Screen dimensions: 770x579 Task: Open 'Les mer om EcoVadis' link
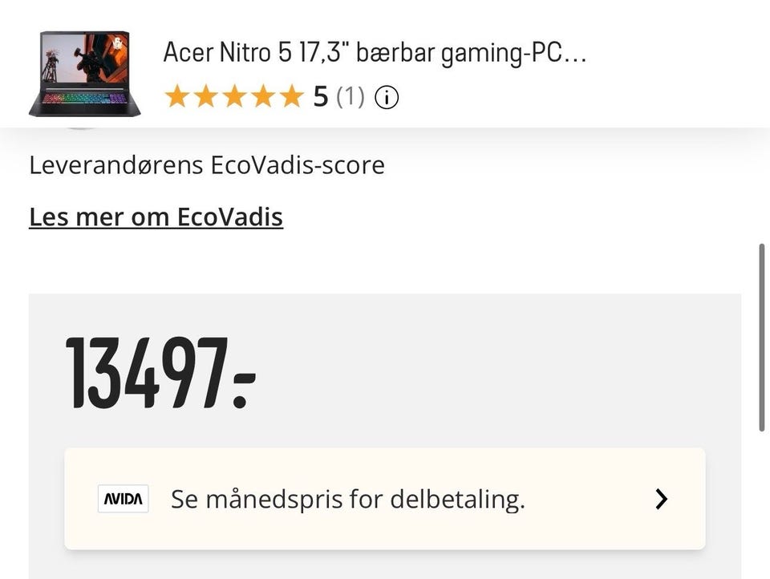coord(156,217)
